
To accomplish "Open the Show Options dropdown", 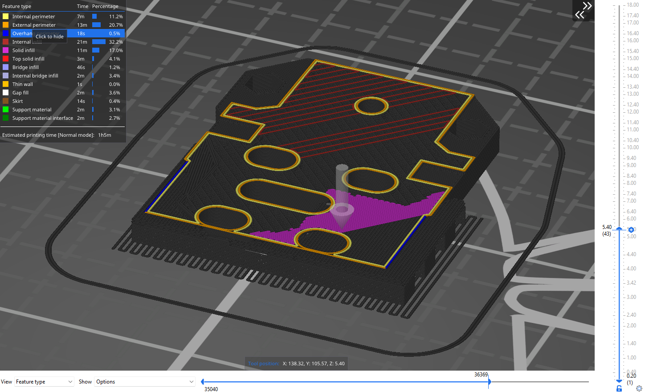I will click(x=145, y=381).
